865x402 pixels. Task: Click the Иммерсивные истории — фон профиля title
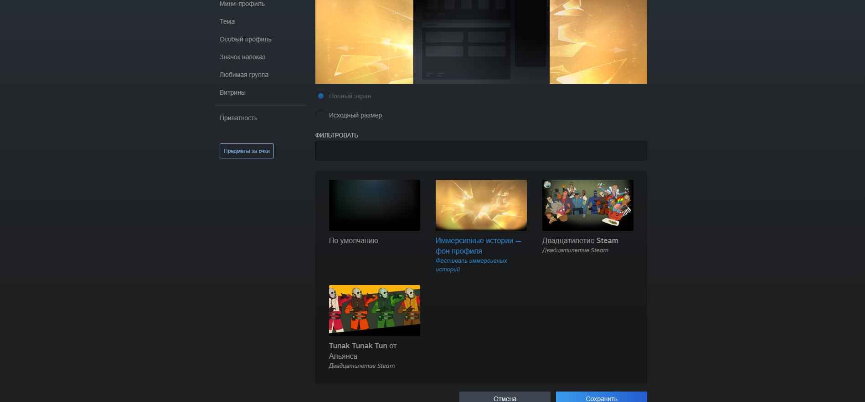pyautogui.click(x=479, y=246)
